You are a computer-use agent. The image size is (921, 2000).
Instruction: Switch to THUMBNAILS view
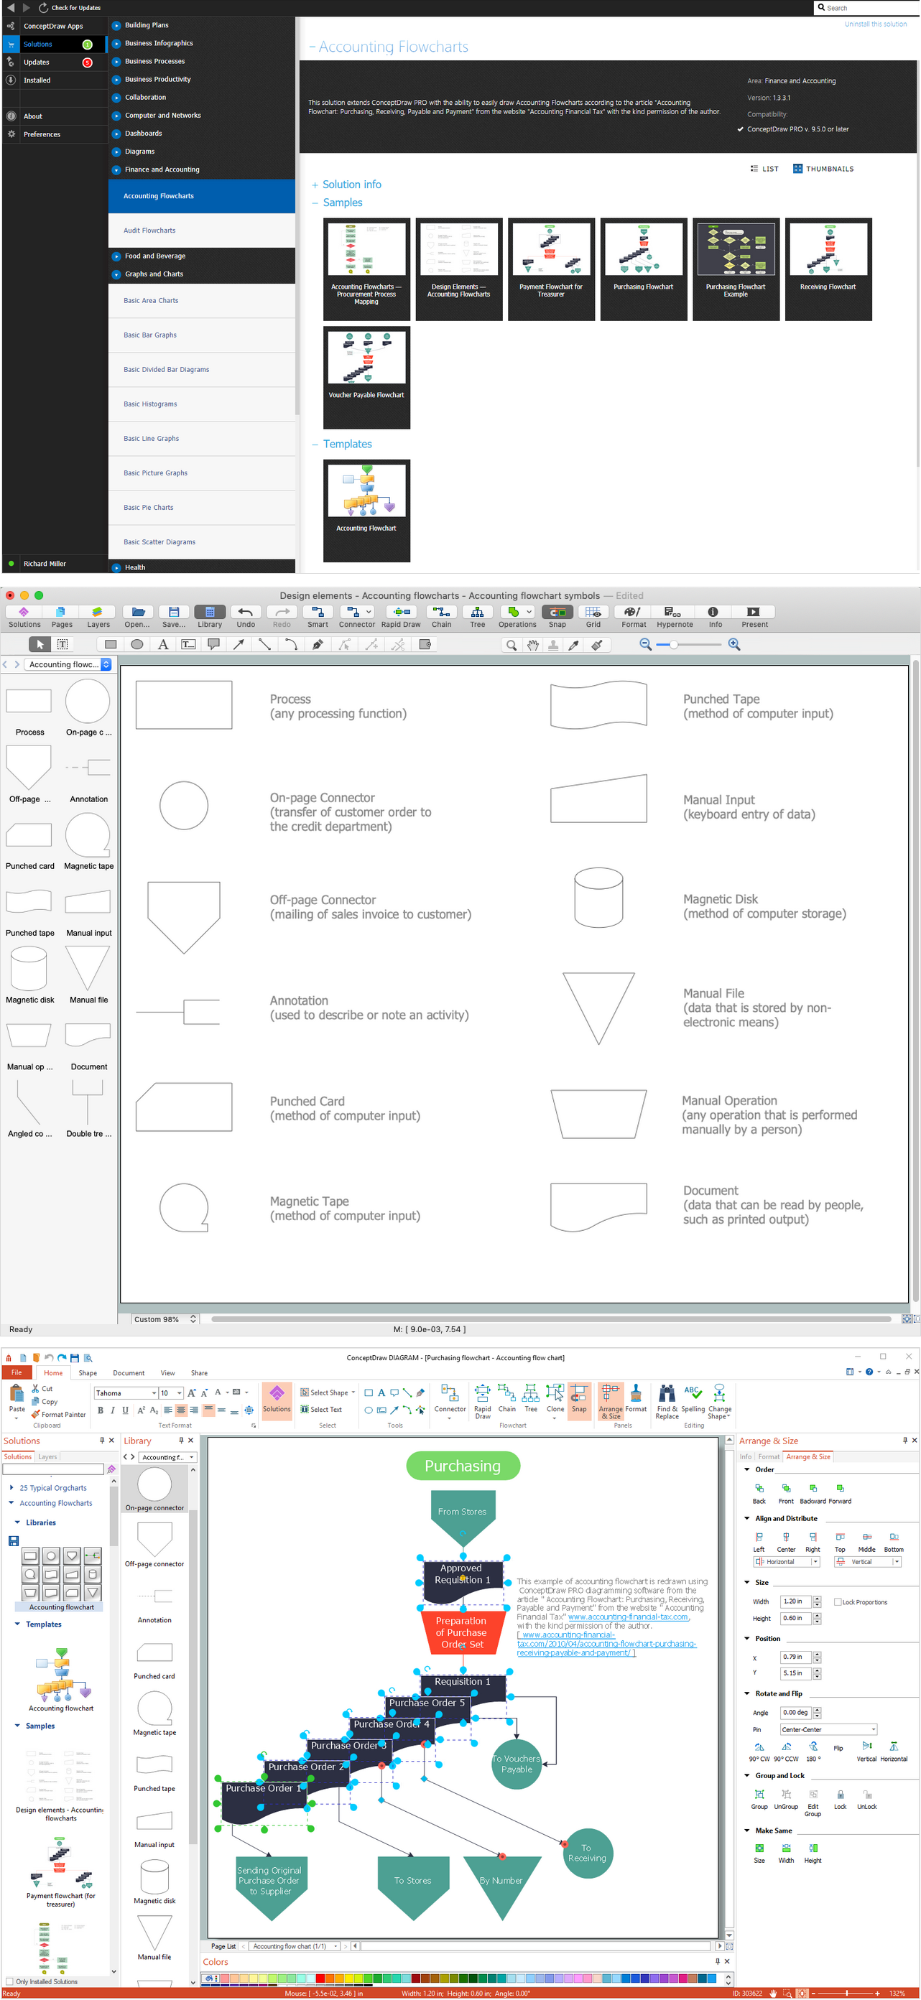pos(823,169)
